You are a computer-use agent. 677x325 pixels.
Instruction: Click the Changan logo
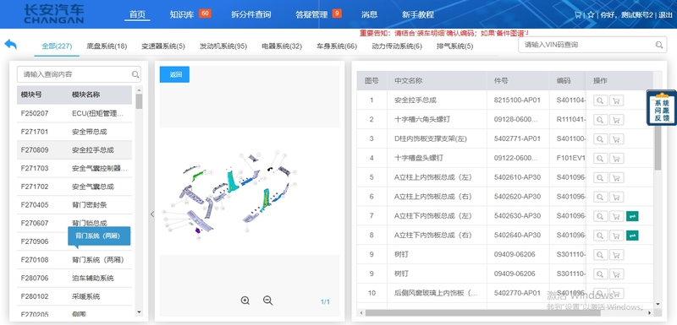(x=54, y=14)
